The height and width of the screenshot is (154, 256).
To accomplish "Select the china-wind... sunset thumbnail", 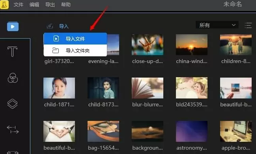I will (192, 45).
